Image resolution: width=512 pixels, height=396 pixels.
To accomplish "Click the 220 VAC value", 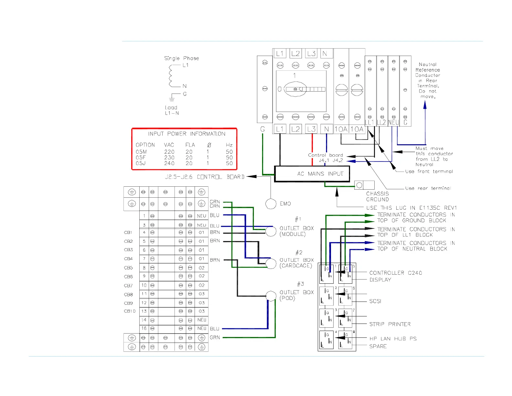I will (169, 152).
